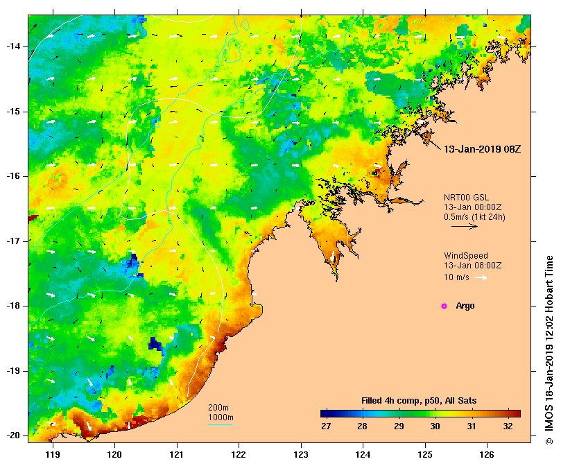Click the black 0.5m/s current arrow legend
This screenshot has height=466, width=561.
pos(465,226)
